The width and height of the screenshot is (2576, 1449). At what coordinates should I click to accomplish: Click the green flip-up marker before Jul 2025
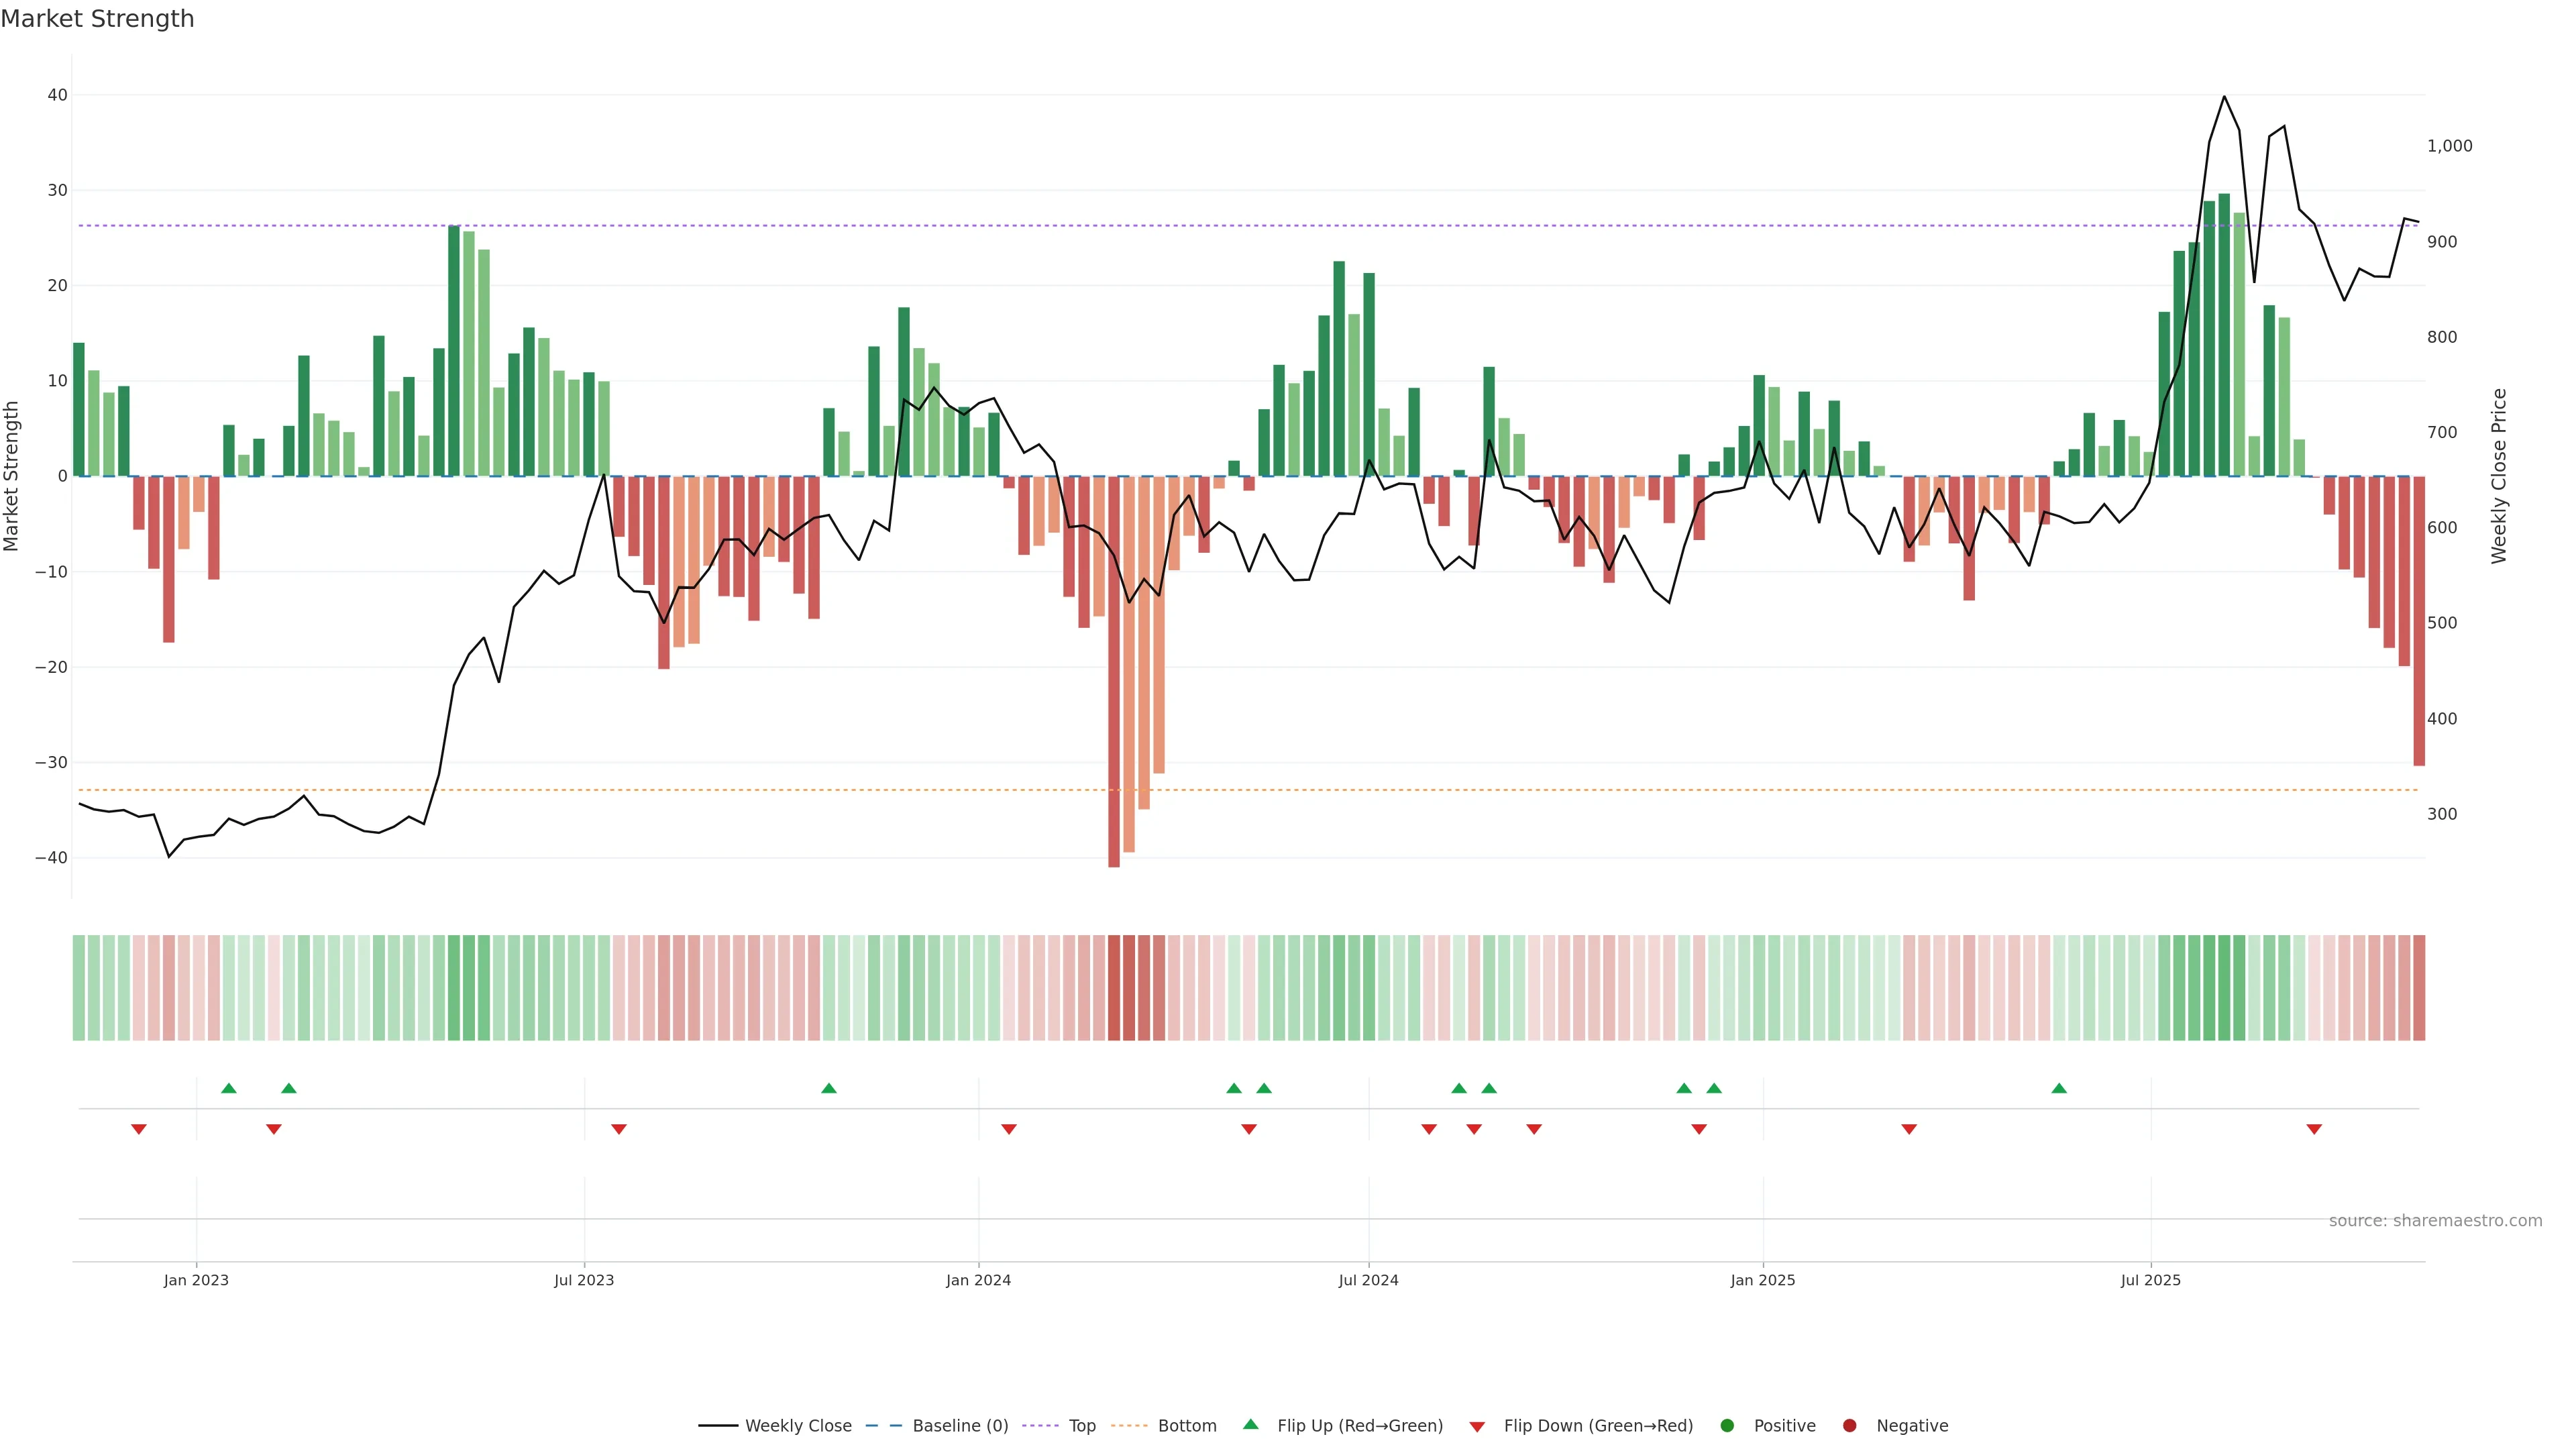tap(2059, 1088)
